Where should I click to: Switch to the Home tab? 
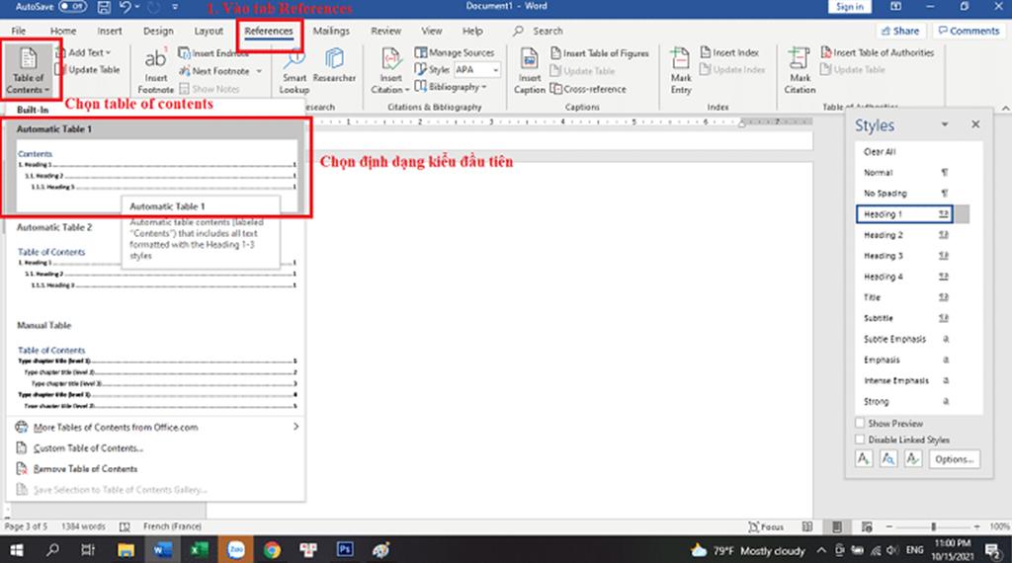(x=63, y=31)
